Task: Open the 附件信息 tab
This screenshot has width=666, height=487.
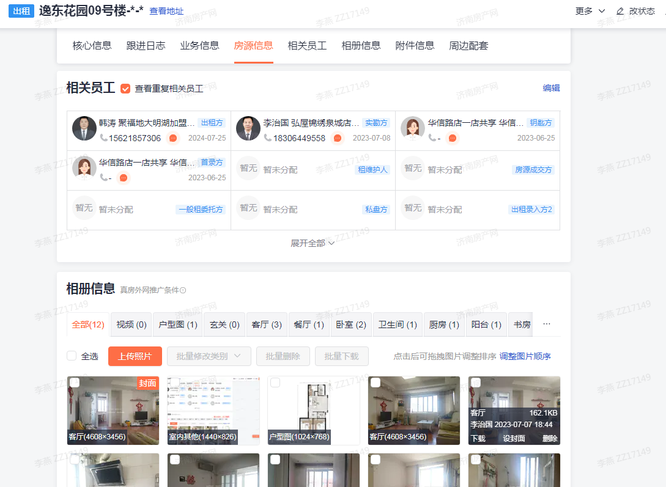Action: 415,46
